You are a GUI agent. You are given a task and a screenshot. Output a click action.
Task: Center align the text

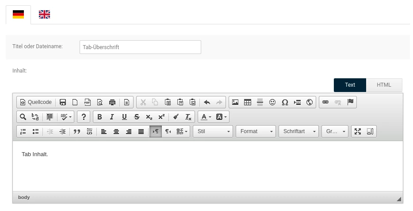click(116, 131)
